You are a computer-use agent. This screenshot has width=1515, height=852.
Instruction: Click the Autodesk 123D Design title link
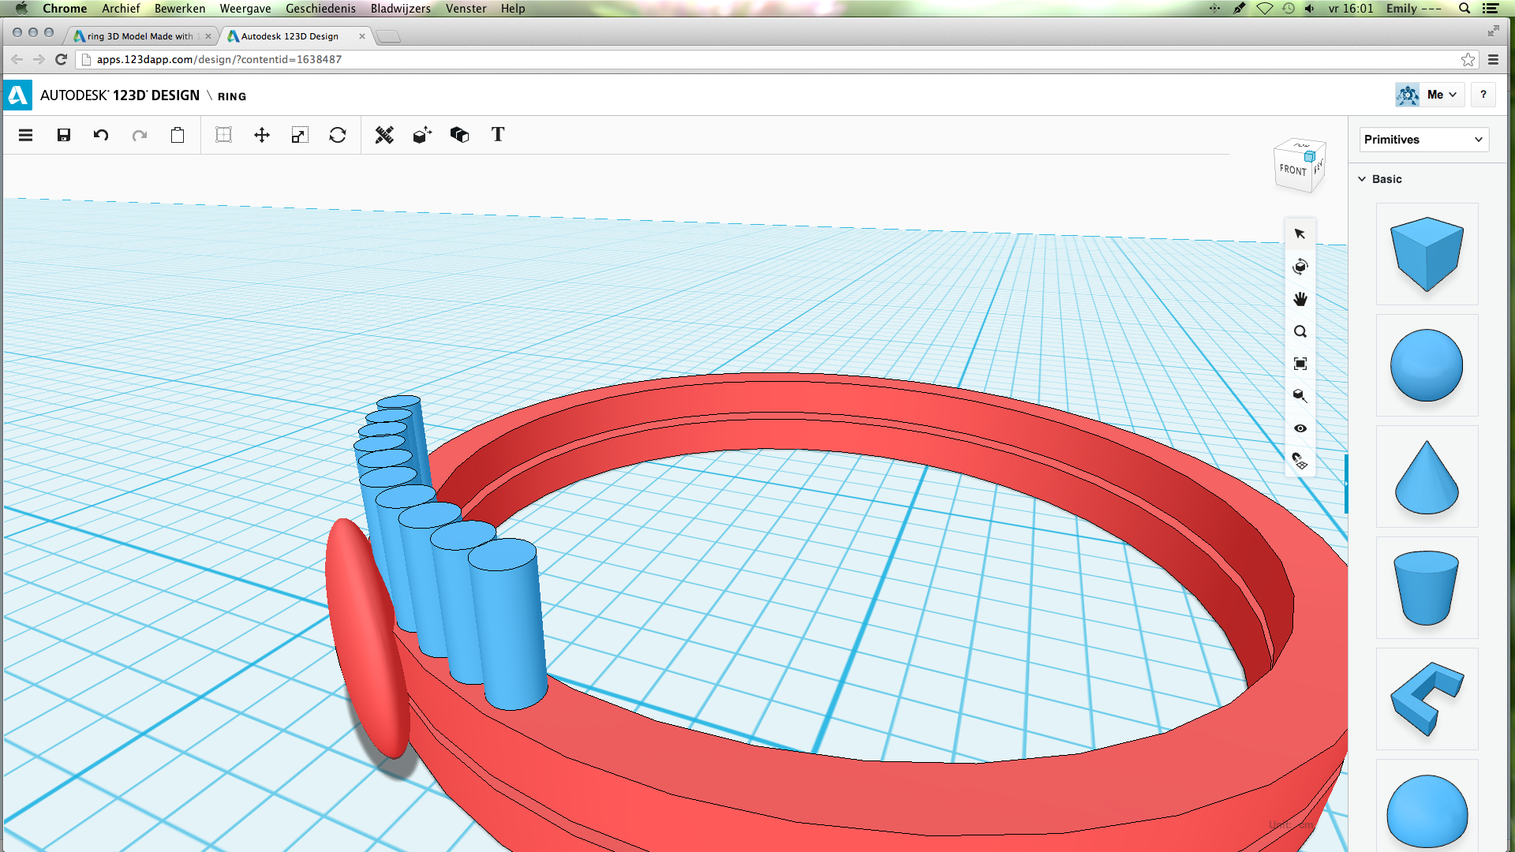120,95
